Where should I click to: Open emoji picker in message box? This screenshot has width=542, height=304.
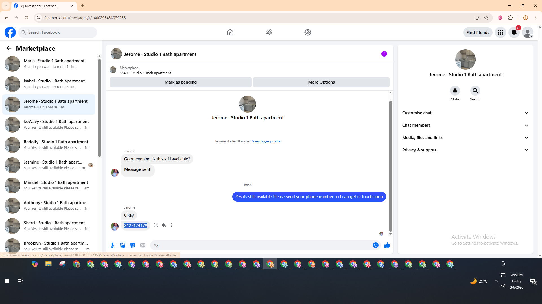[375, 245]
